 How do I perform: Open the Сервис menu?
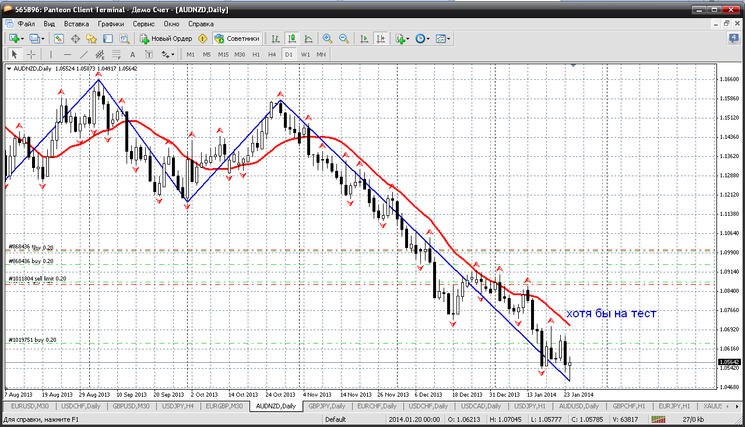point(143,24)
